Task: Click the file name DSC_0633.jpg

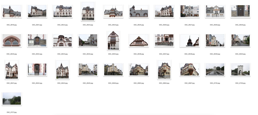Action: (62, 54)
